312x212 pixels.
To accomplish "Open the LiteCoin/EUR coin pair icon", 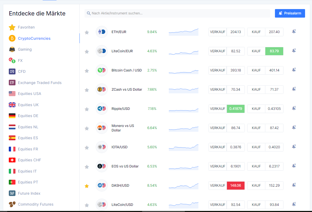I will [102, 51].
